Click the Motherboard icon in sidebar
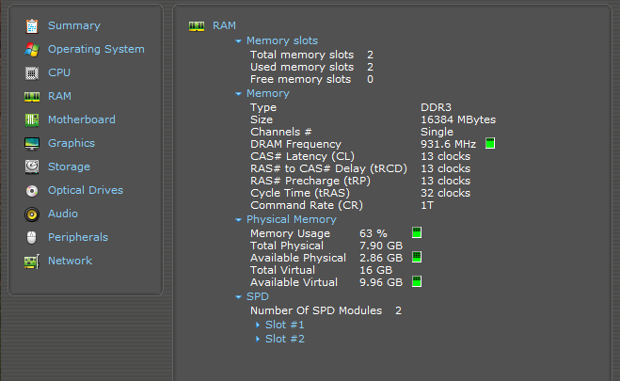Screen dimensions: 620x381 coord(31,119)
